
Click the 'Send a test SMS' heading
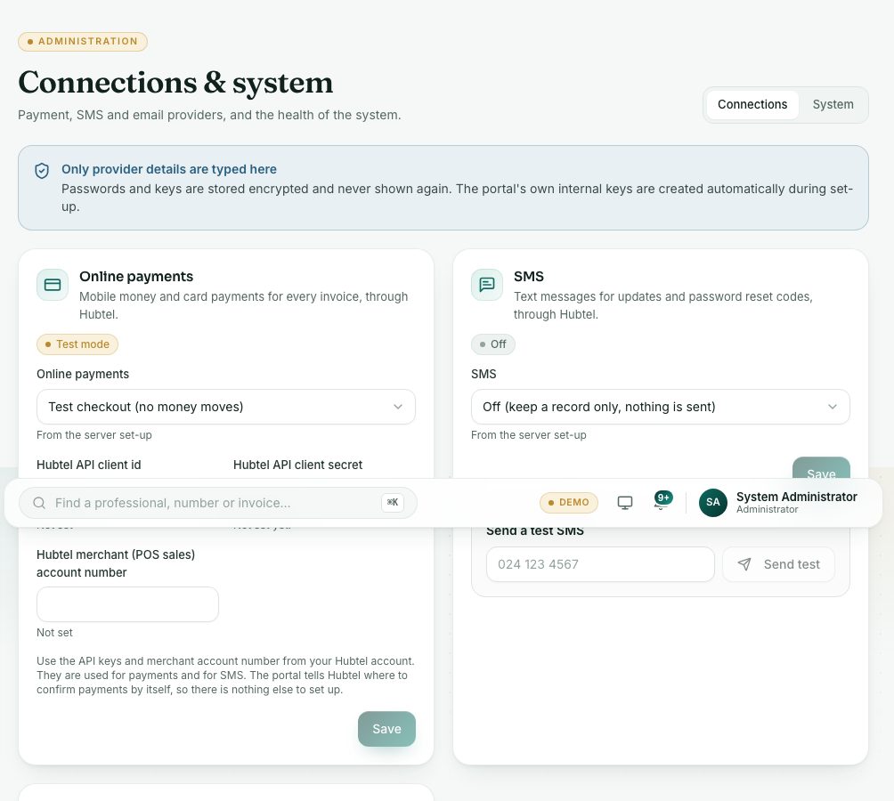(535, 531)
